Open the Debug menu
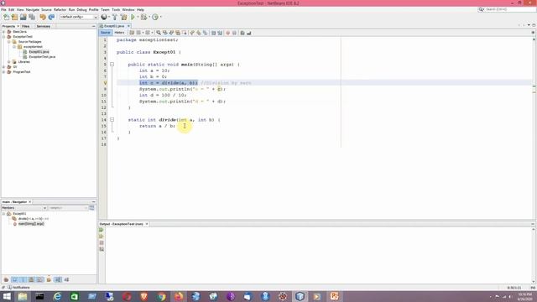Image resolution: width=537 pixels, height=302 pixels. (81, 10)
